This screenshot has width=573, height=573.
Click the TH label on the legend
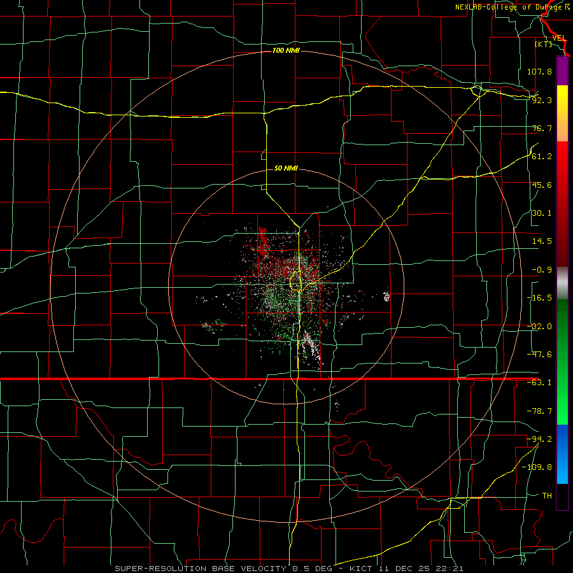547,495
